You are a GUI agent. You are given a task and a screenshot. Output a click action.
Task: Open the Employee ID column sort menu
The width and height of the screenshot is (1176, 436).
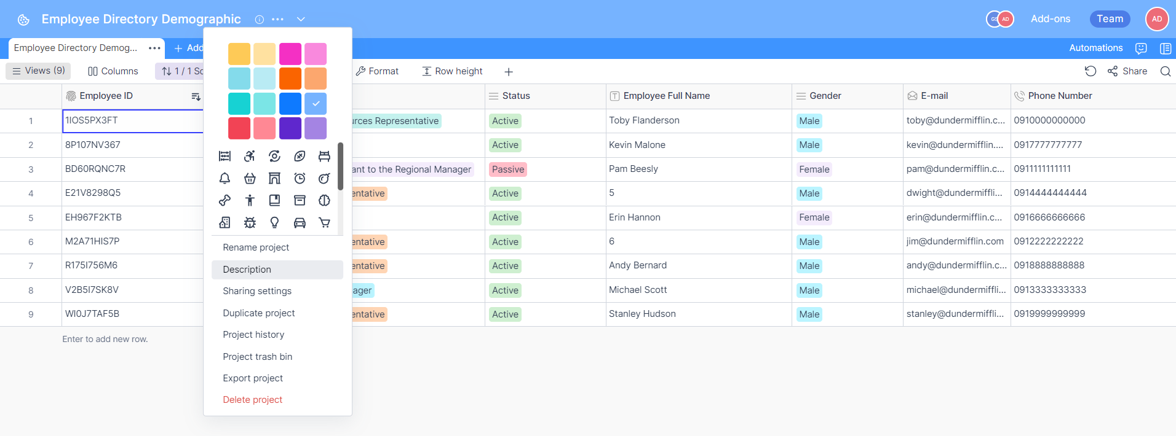196,96
